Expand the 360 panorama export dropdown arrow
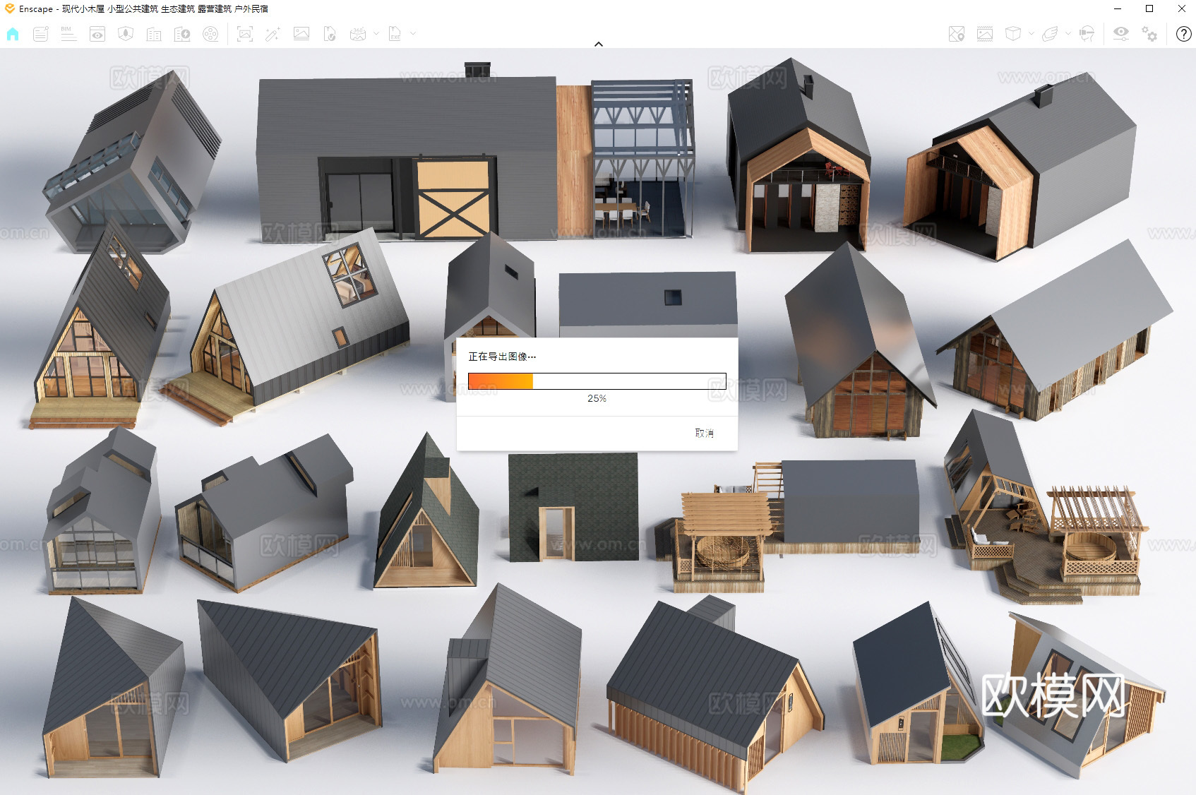 376,33
